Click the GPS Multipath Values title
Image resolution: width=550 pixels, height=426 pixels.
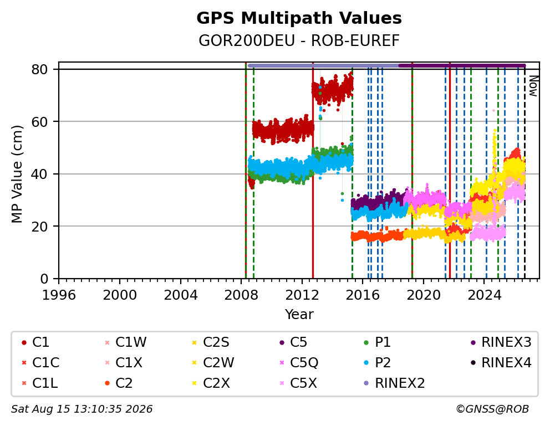(x=299, y=18)
